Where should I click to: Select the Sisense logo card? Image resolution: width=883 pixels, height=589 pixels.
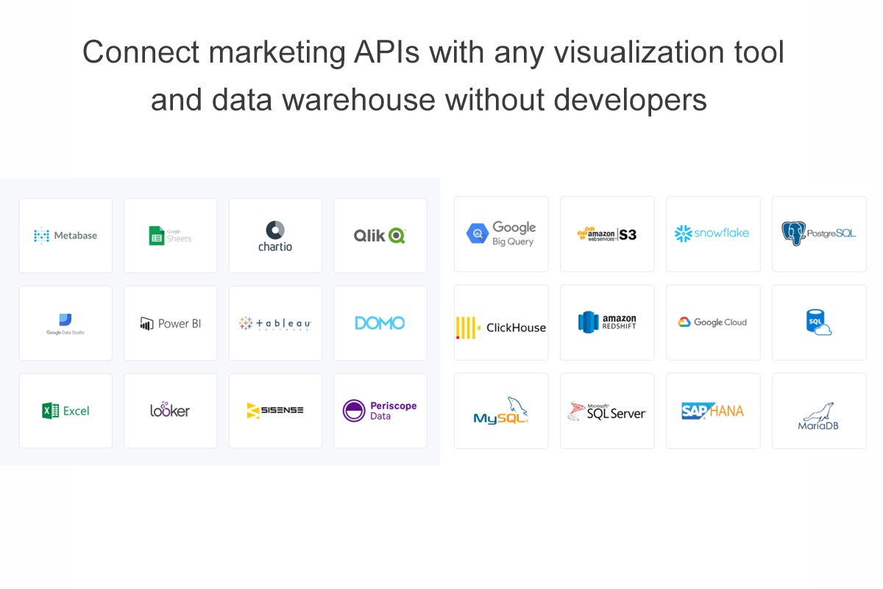[275, 411]
